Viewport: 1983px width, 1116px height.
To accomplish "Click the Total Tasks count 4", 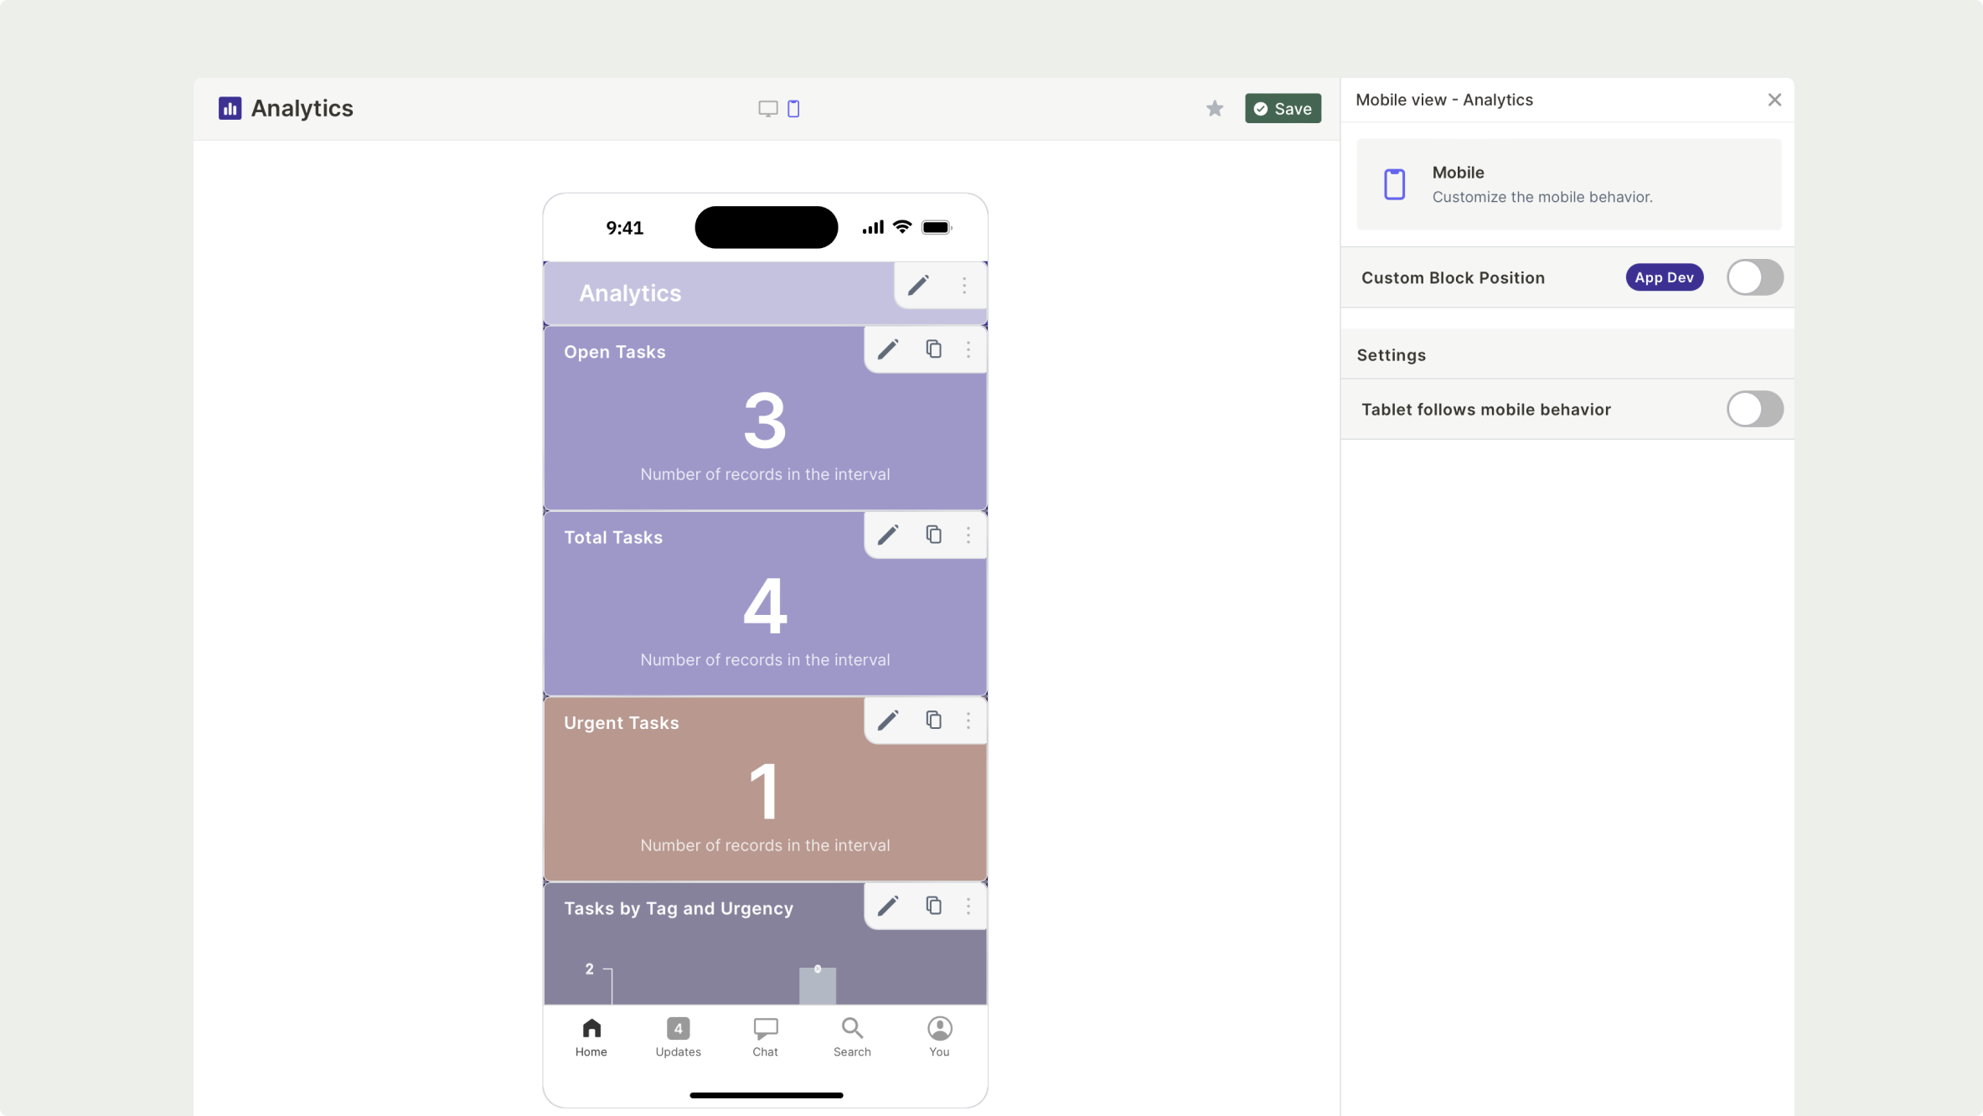I will click(x=765, y=606).
